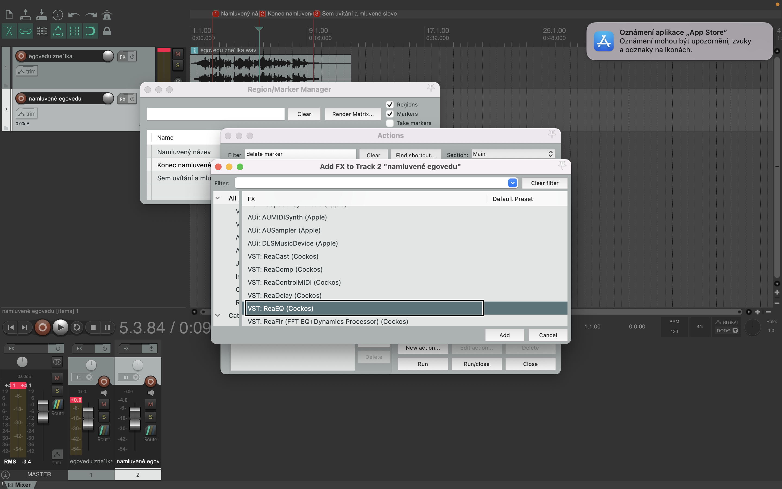Toggle the repeat loop transport button
This screenshot has width=782, height=489.
pos(77,327)
